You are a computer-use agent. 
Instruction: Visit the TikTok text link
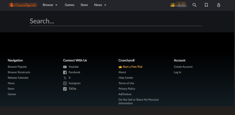click(x=73, y=89)
